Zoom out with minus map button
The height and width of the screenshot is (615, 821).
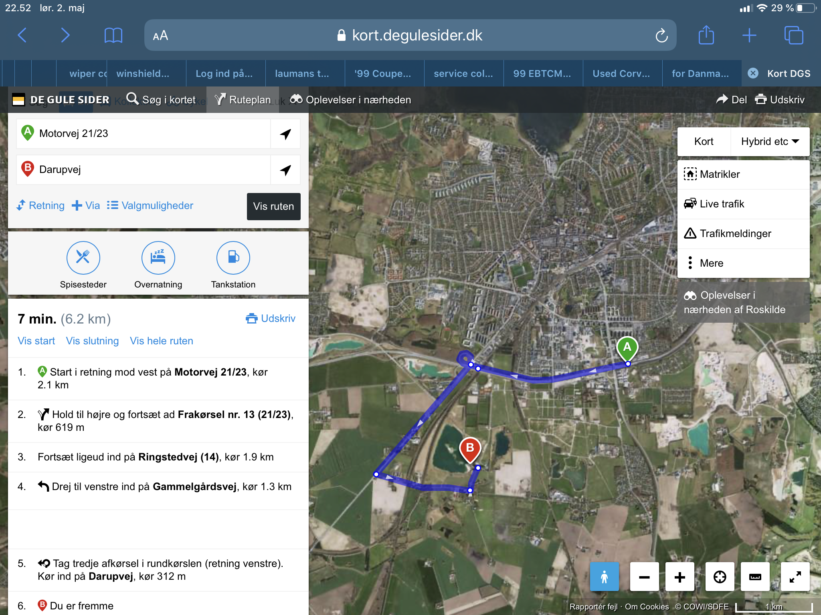(644, 577)
